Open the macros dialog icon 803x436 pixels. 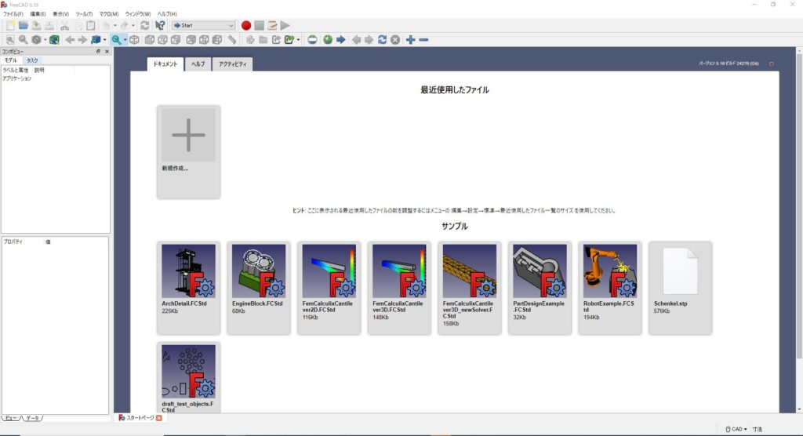pos(272,26)
